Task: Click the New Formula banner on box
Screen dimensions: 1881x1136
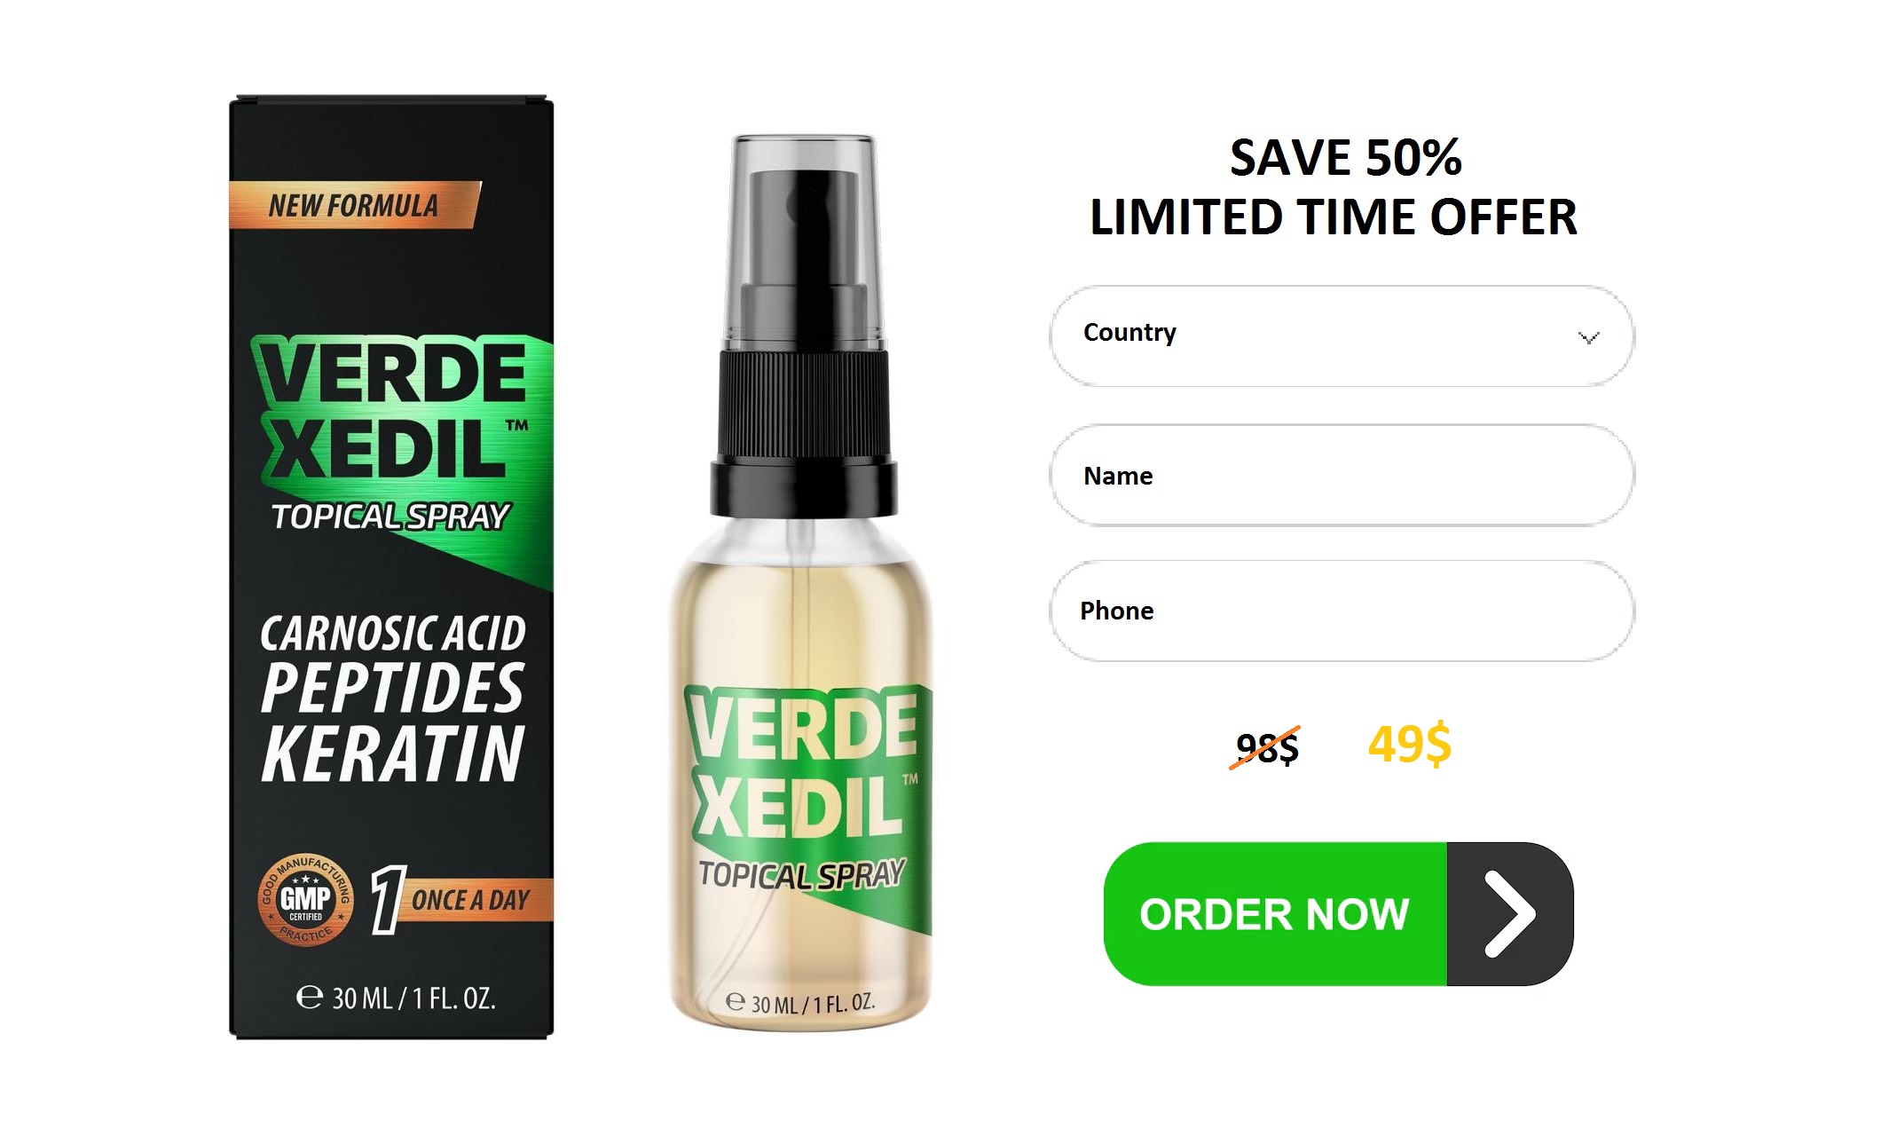Action: [354, 205]
